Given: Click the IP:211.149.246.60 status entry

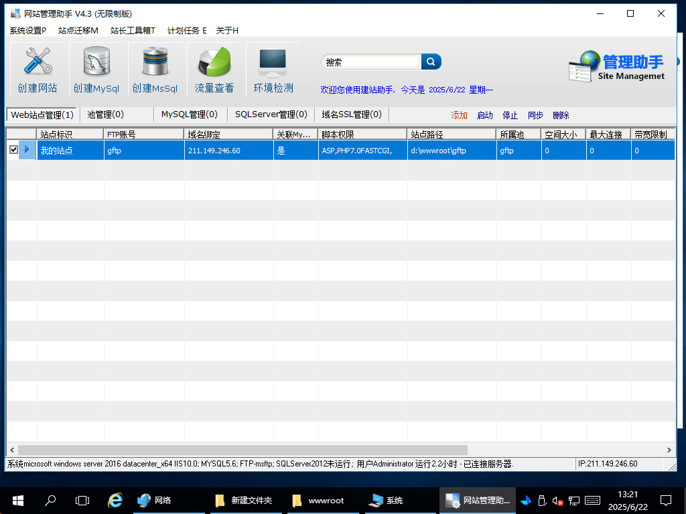Looking at the screenshot, I should pos(608,464).
